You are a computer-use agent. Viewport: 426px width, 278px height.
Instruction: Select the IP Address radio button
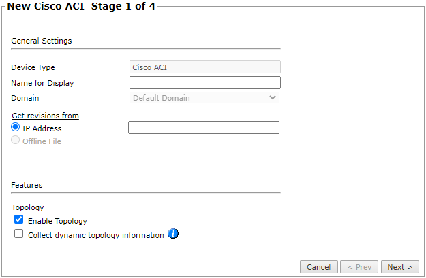pos(16,127)
